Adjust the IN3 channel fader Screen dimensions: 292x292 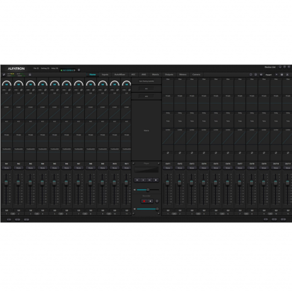click(x=31, y=183)
